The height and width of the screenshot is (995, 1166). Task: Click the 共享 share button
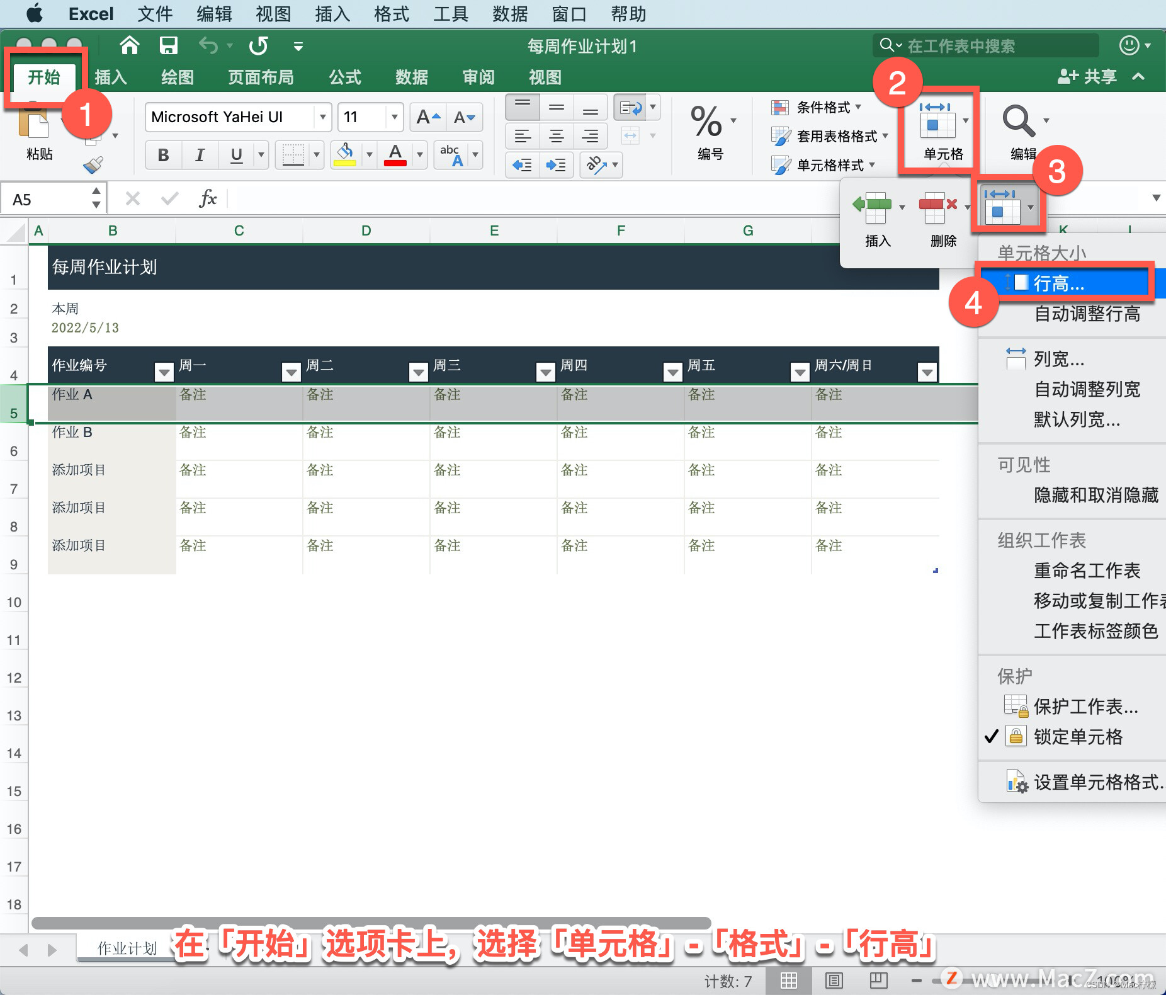[1087, 77]
